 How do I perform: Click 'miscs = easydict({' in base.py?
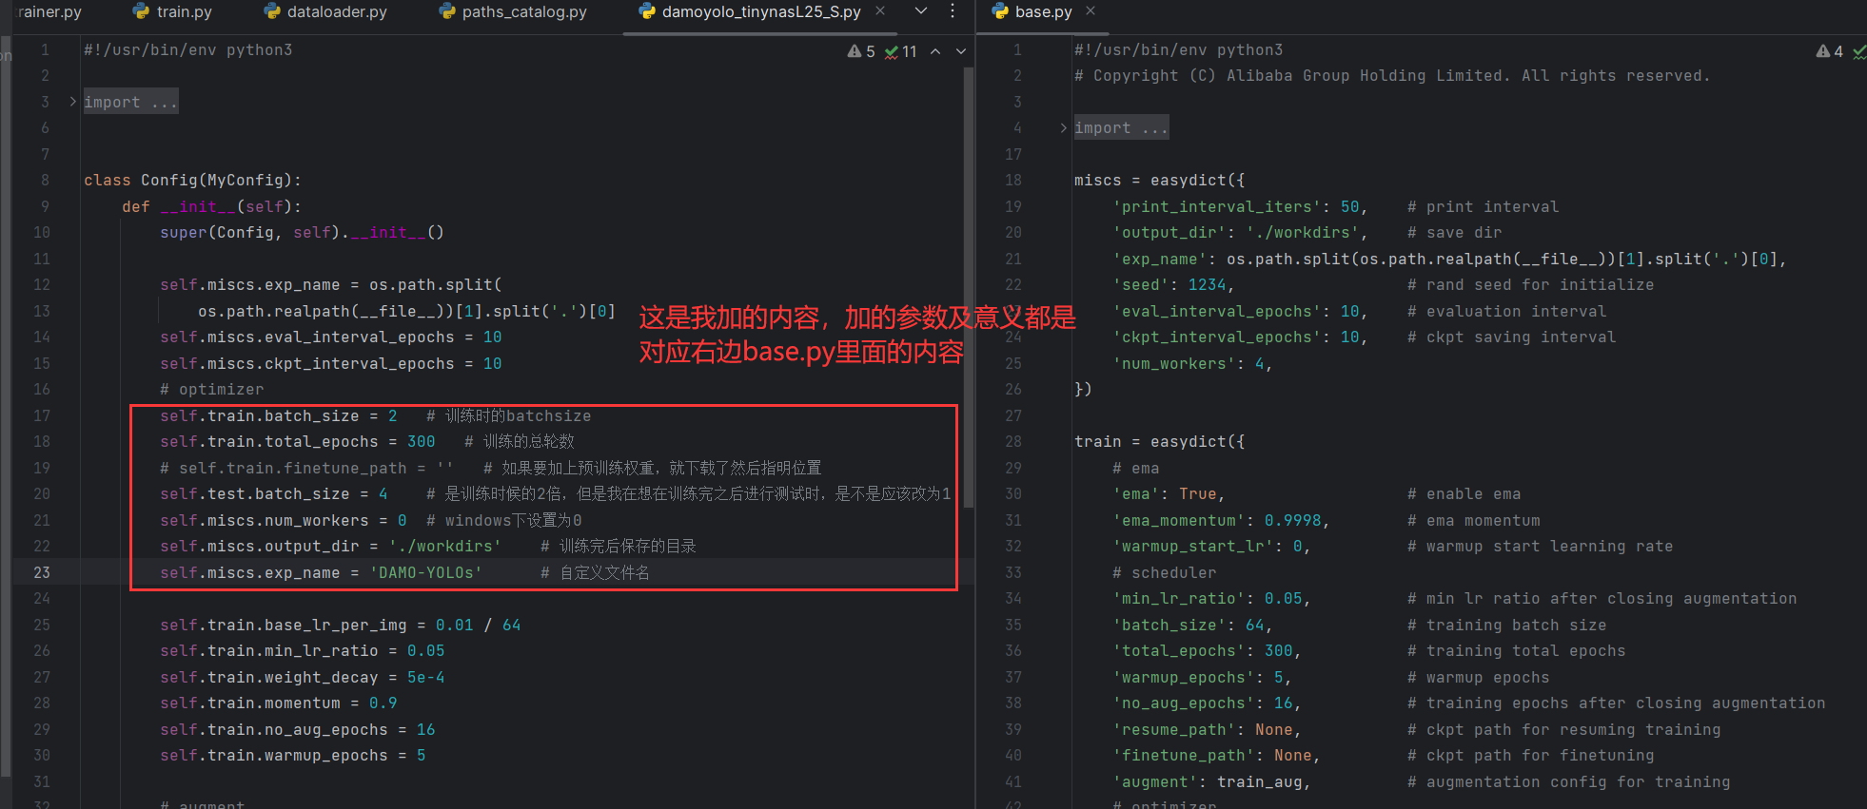[1160, 180]
